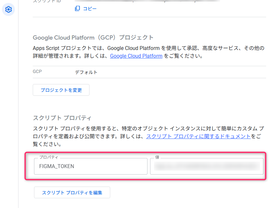Open the Google Cloud Platform link
Image resolution: width=271 pixels, height=208 pixels.
tap(136, 56)
